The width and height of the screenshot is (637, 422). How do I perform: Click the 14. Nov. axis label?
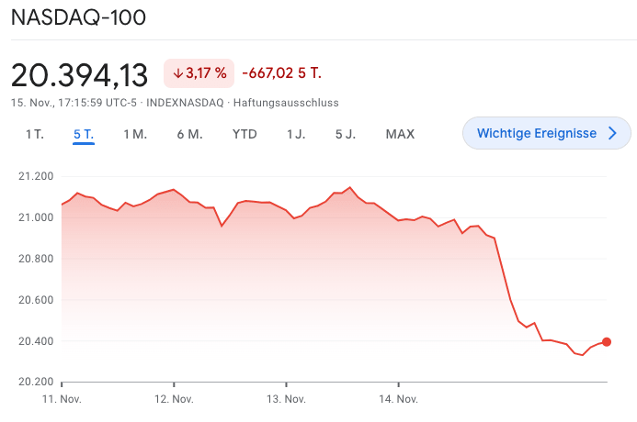399,399
